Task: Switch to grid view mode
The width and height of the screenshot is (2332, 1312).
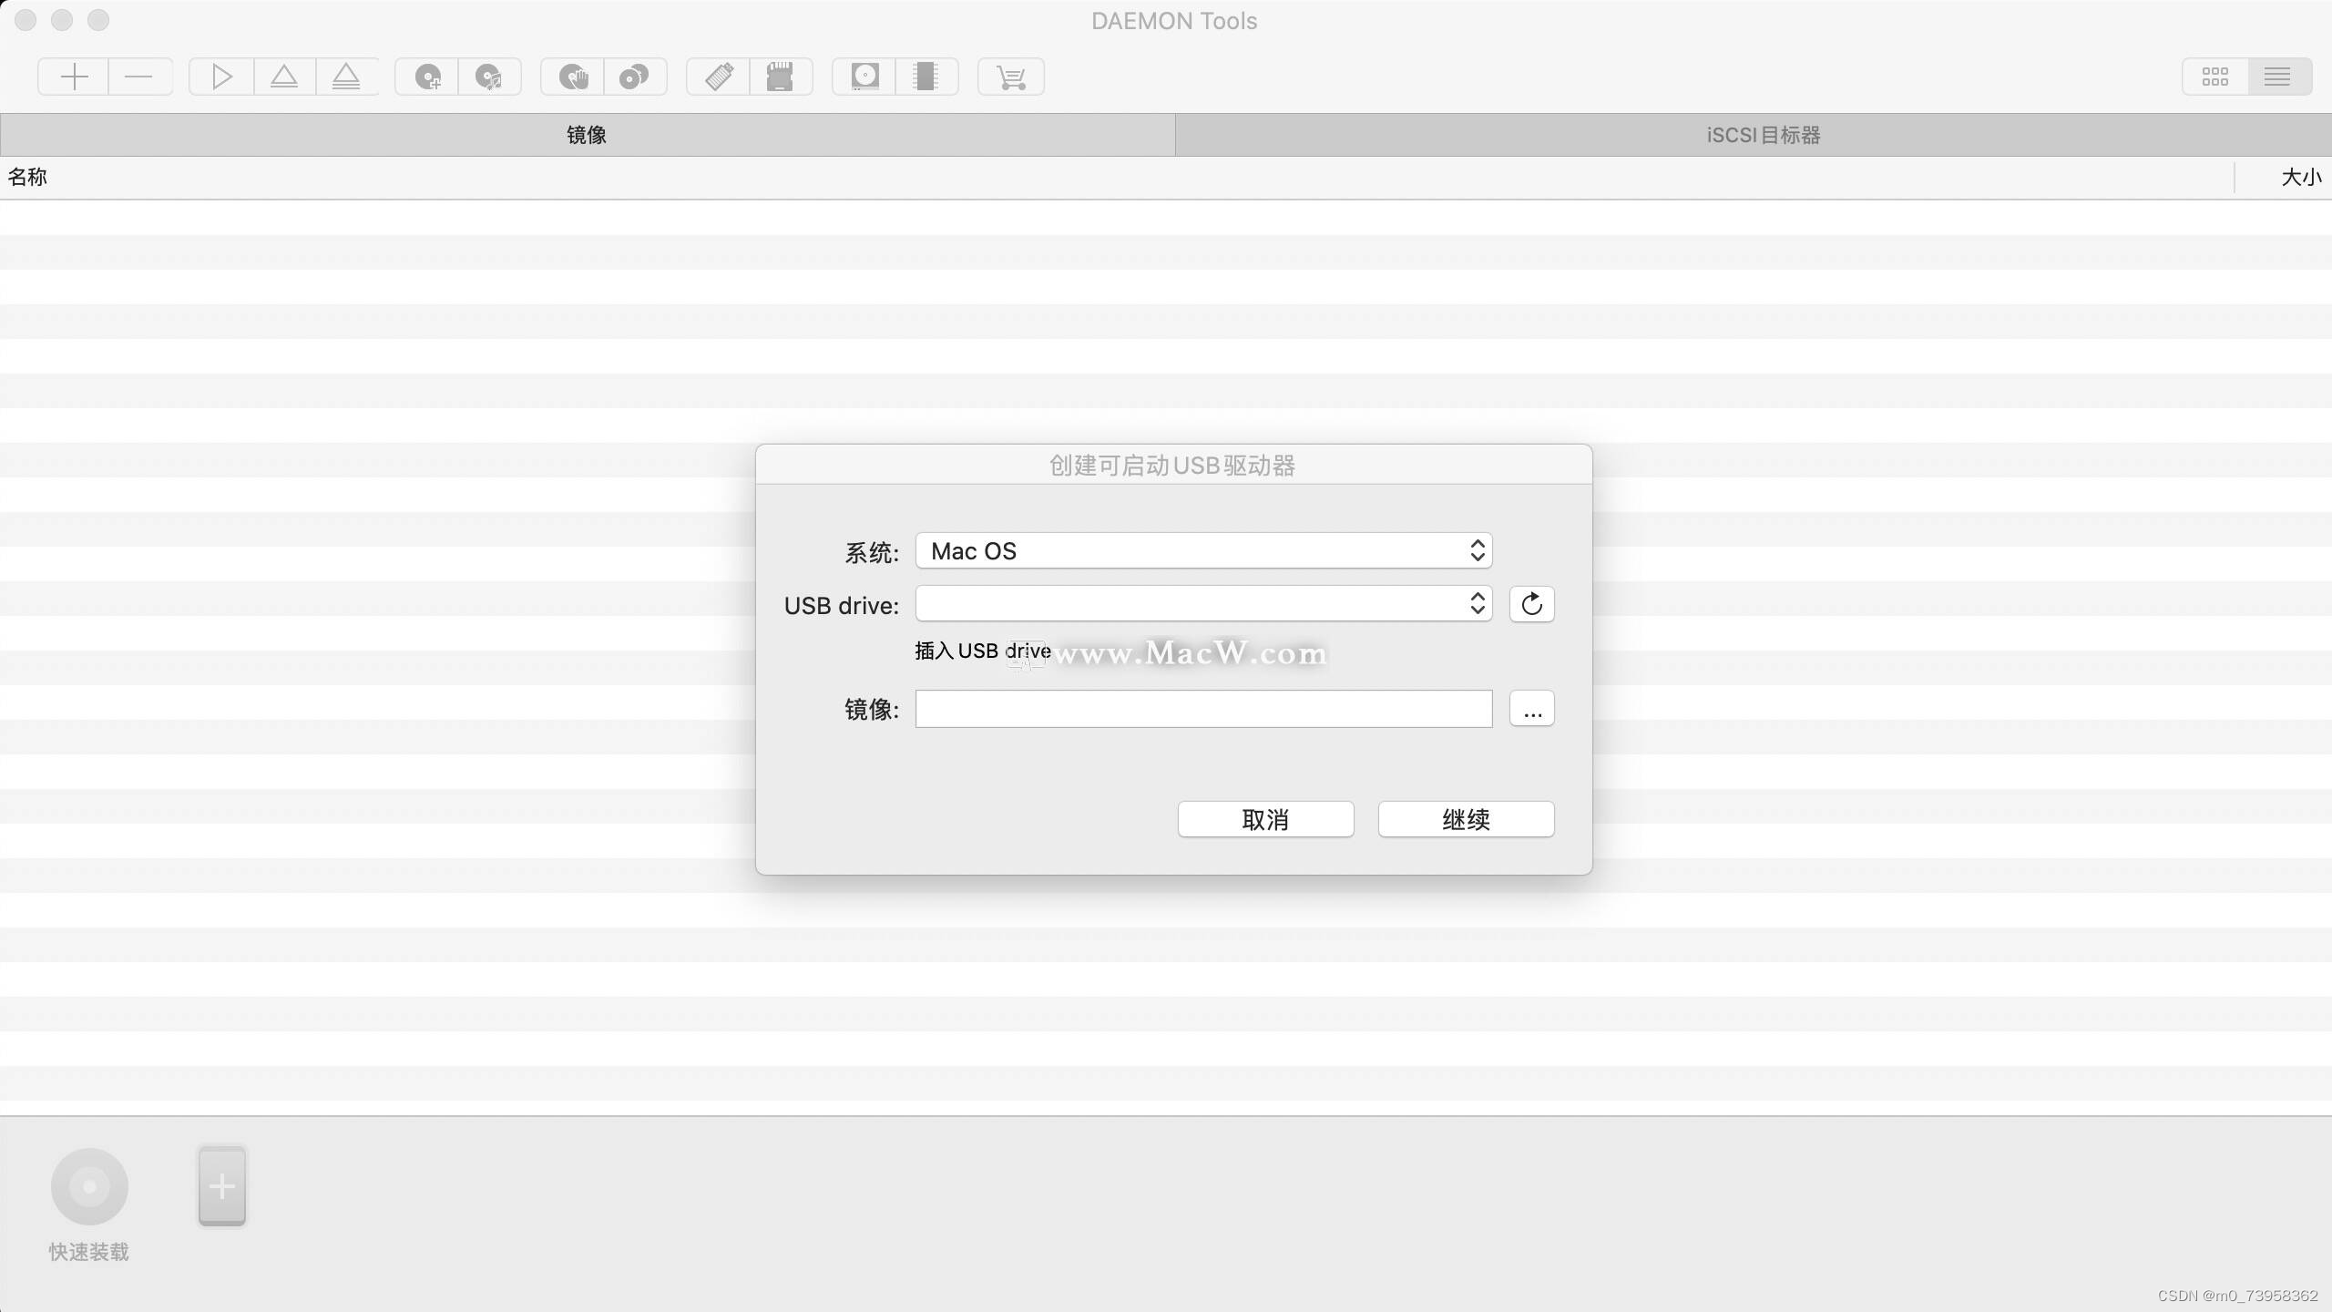Action: coord(2214,77)
